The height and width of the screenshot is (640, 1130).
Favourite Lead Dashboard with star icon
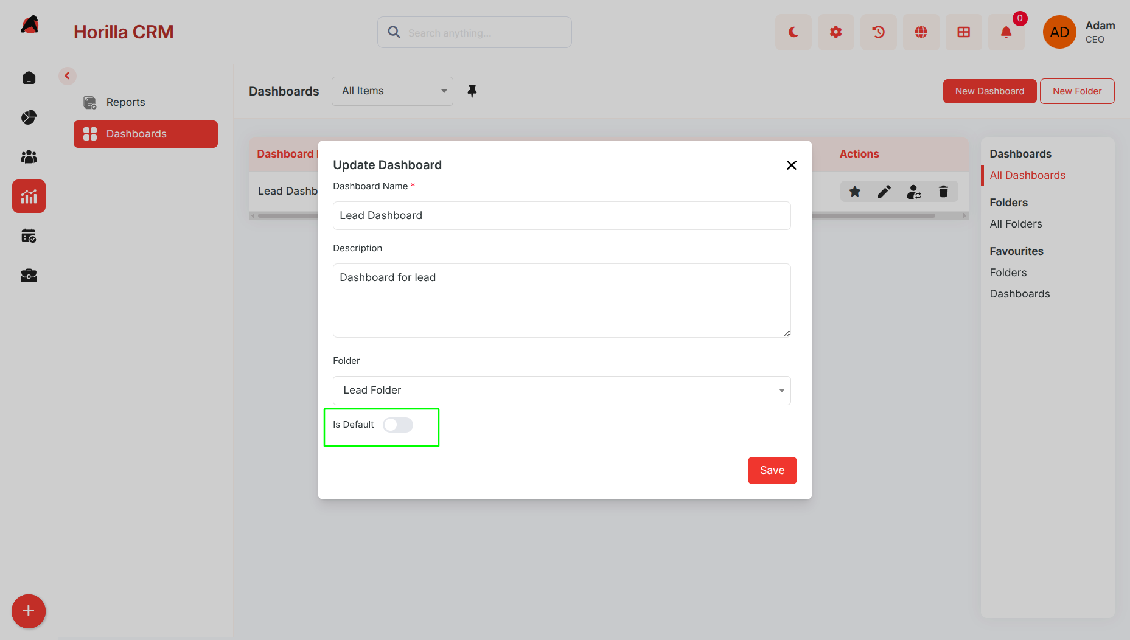[855, 192]
